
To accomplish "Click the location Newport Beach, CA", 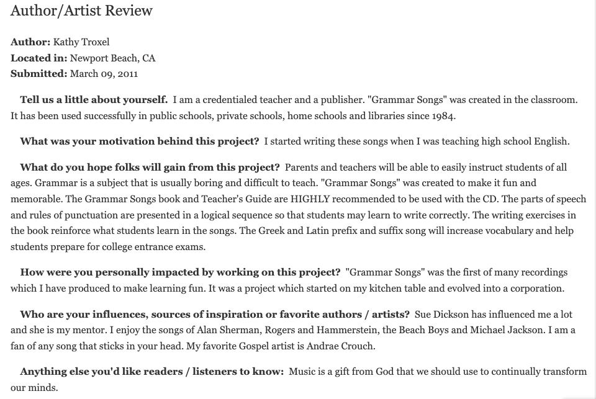I will (x=112, y=58).
